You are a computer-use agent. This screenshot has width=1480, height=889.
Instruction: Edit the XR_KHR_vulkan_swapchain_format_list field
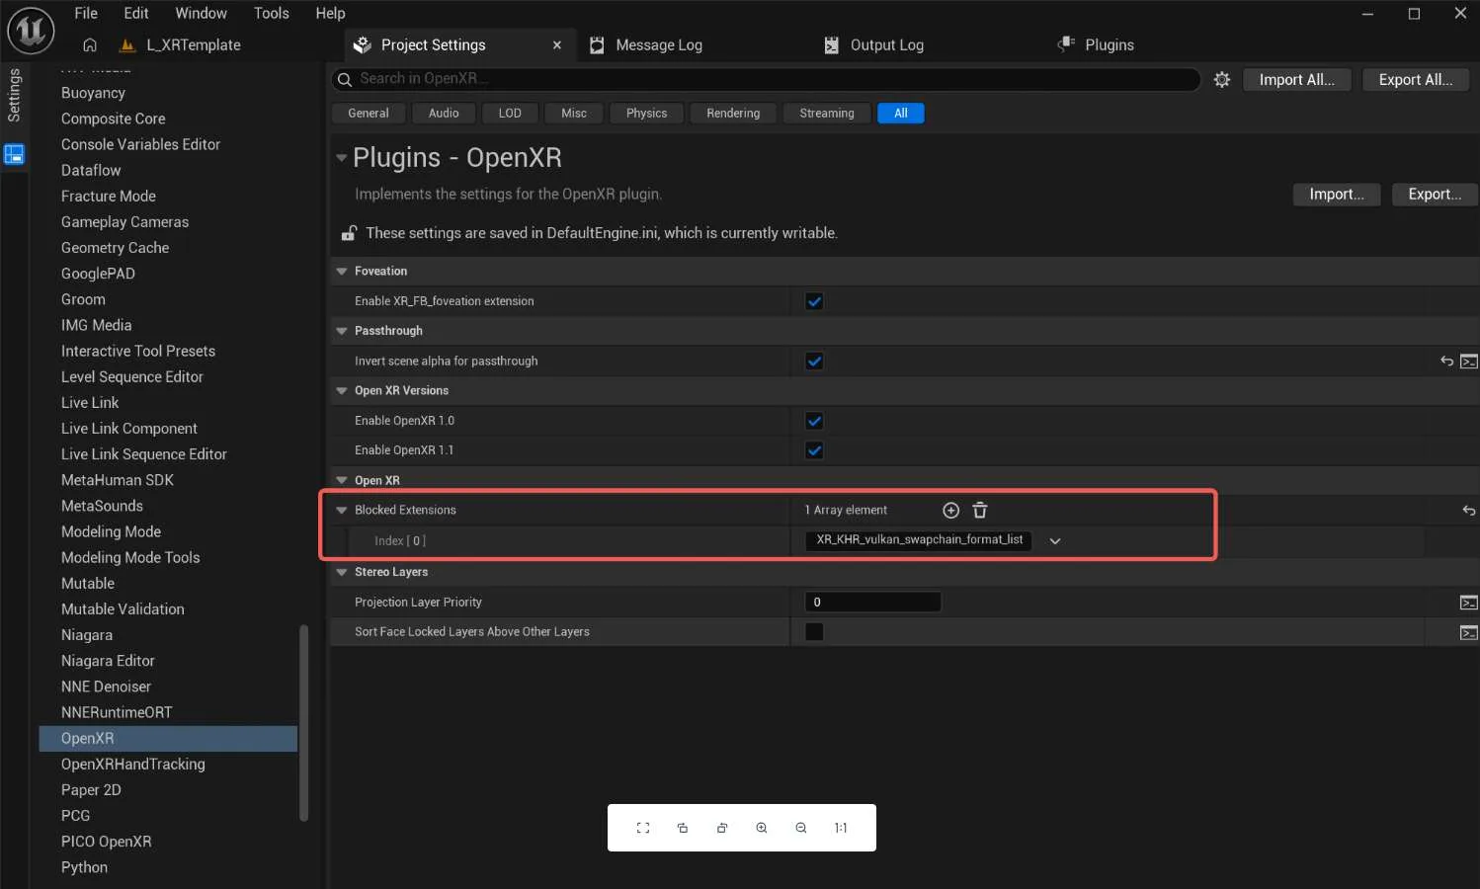(919, 540)
